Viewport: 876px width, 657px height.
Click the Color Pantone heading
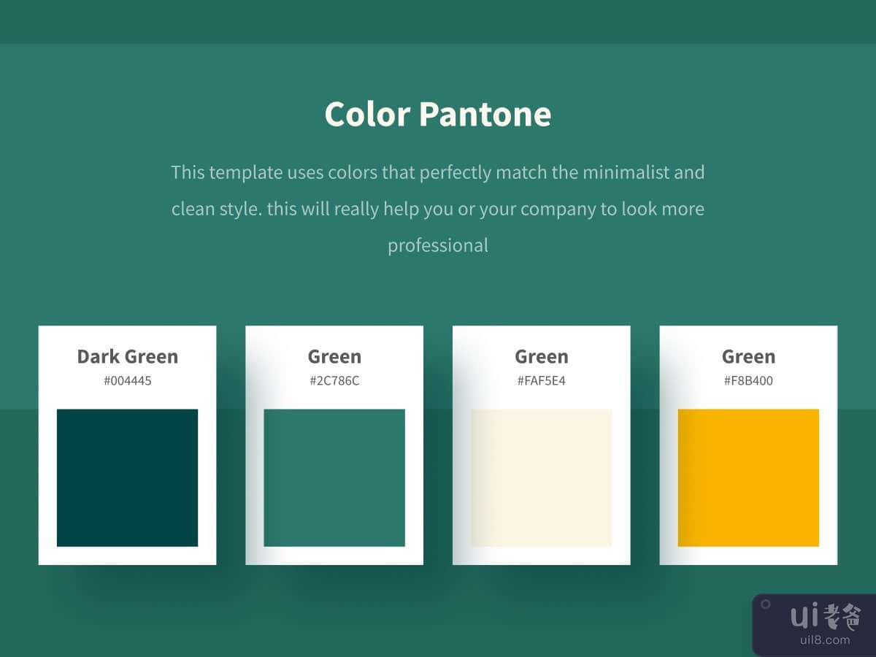437,114
